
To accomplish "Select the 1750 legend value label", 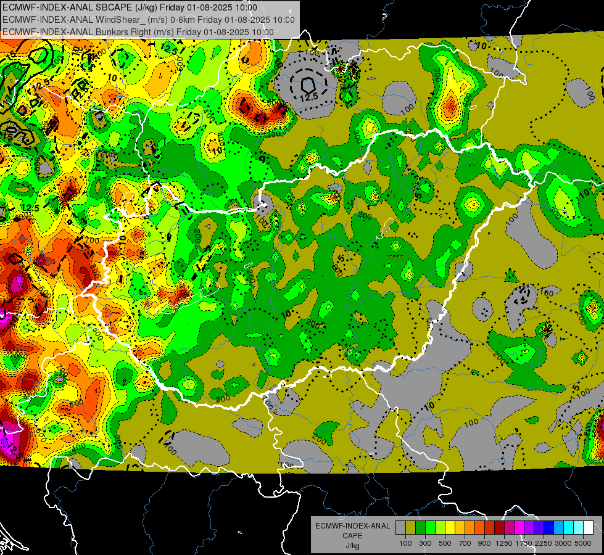I will (x=524, y=543).
